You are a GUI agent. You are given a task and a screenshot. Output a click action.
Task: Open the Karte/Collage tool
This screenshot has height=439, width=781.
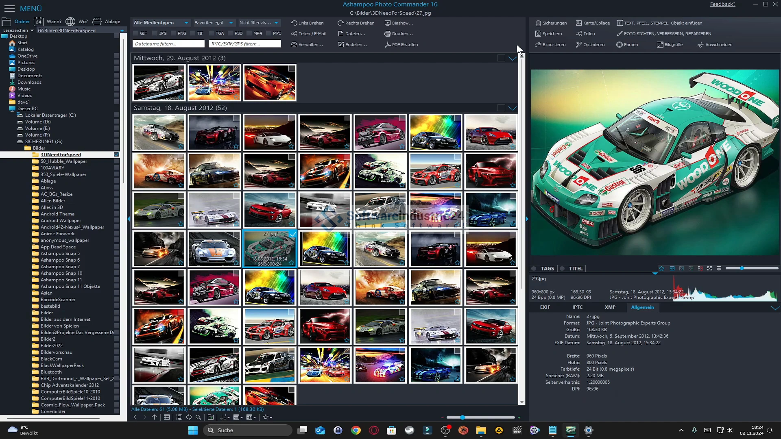(593, 23)
